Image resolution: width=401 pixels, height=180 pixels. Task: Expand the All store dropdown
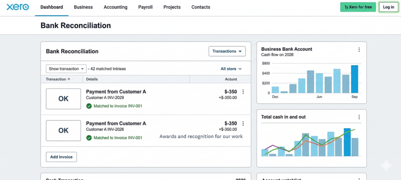click(x=231, y=69)
